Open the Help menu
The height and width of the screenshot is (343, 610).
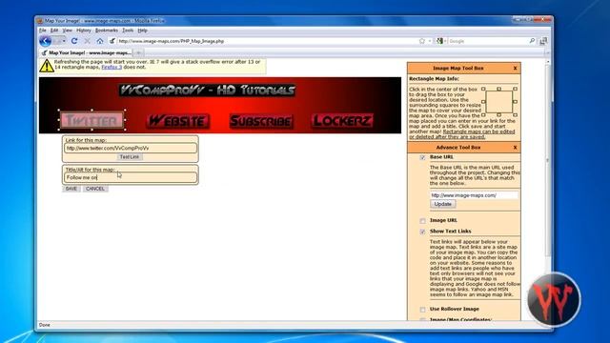point(142,30)
